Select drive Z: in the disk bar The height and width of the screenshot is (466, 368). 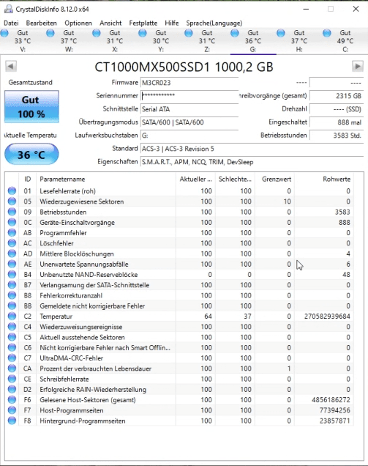[207, 41]
